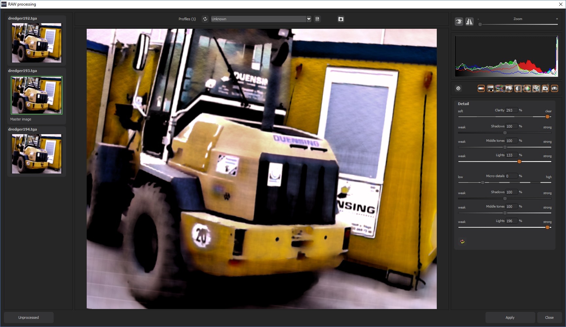Select the camera module icon
This screenshot has width=566, height=327.
[x=545, y=88]
